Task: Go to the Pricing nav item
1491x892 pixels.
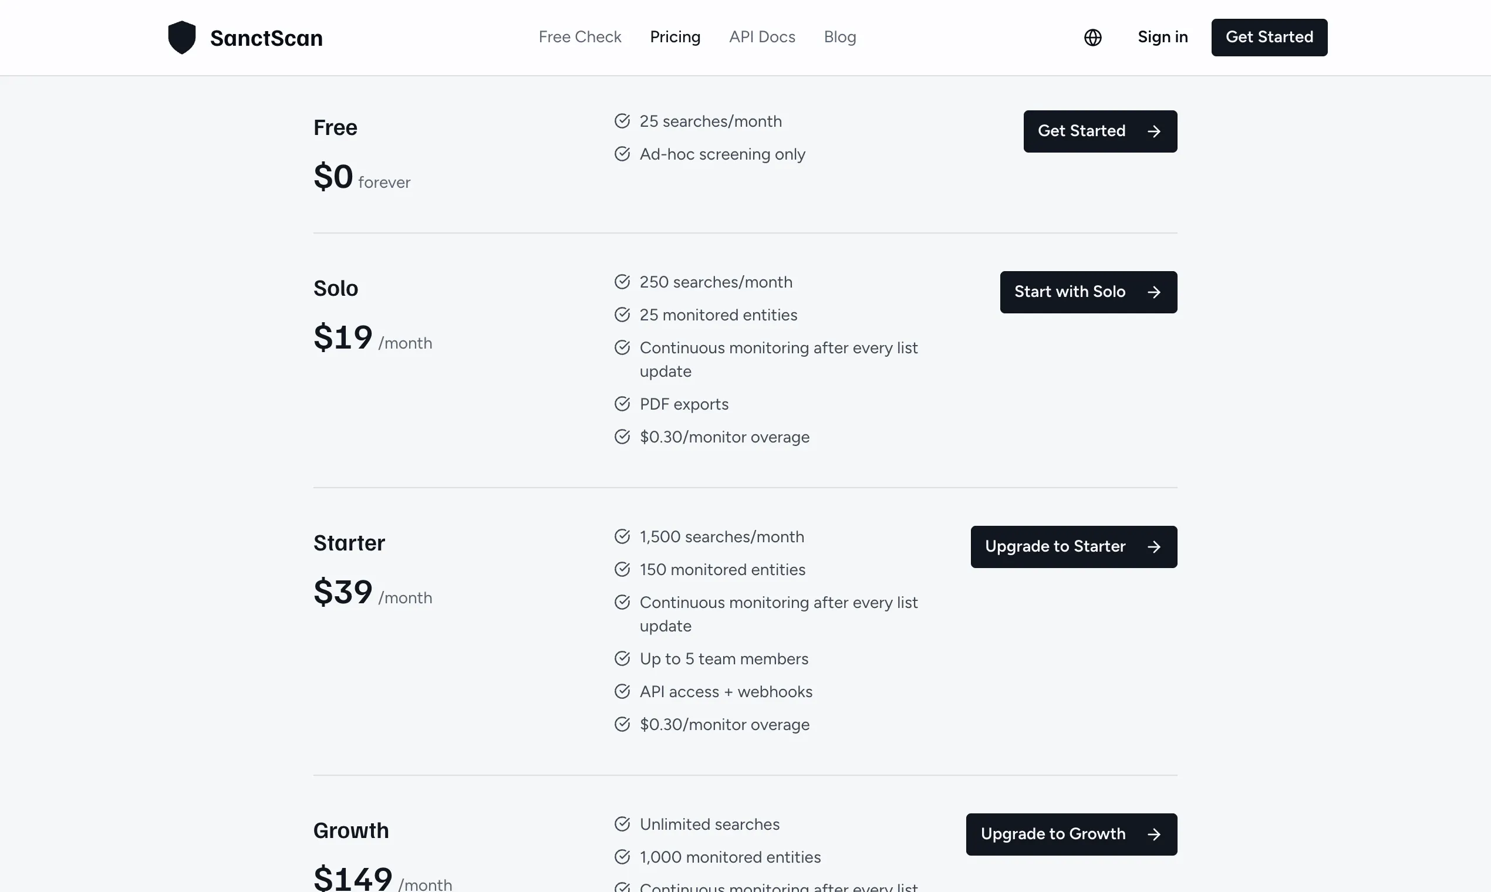Action: click(675, 38)
